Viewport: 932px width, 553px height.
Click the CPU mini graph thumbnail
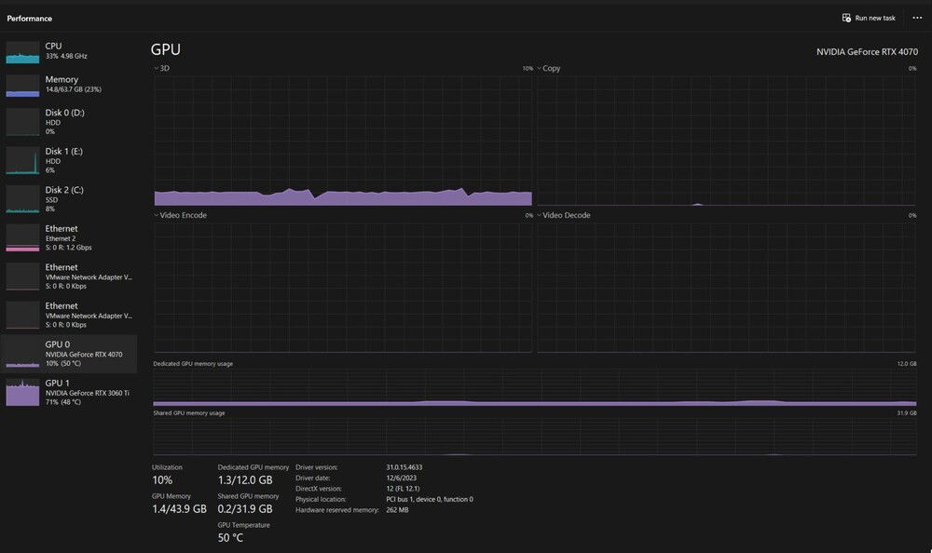[x=22, y=52]
